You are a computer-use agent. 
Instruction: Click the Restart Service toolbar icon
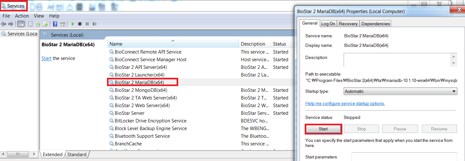pyautogui.click(x=95, y=24)
